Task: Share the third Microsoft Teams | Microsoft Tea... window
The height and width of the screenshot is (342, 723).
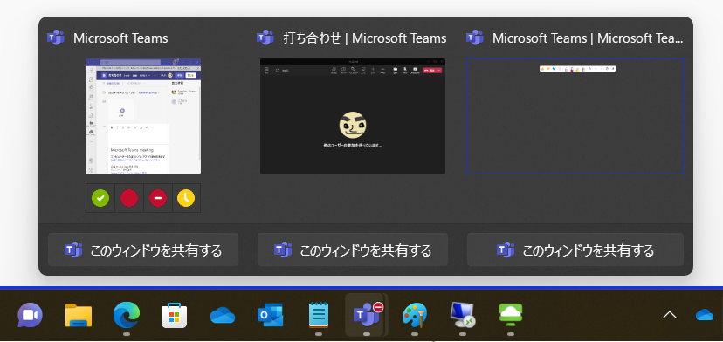Action: (575, 250)
